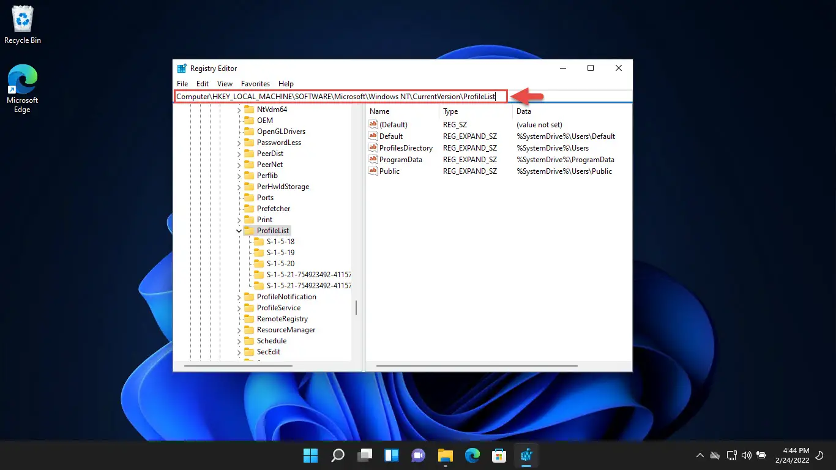Open Task View from taskbar
This screenshot has width=836, height=470.
point(365,455)
